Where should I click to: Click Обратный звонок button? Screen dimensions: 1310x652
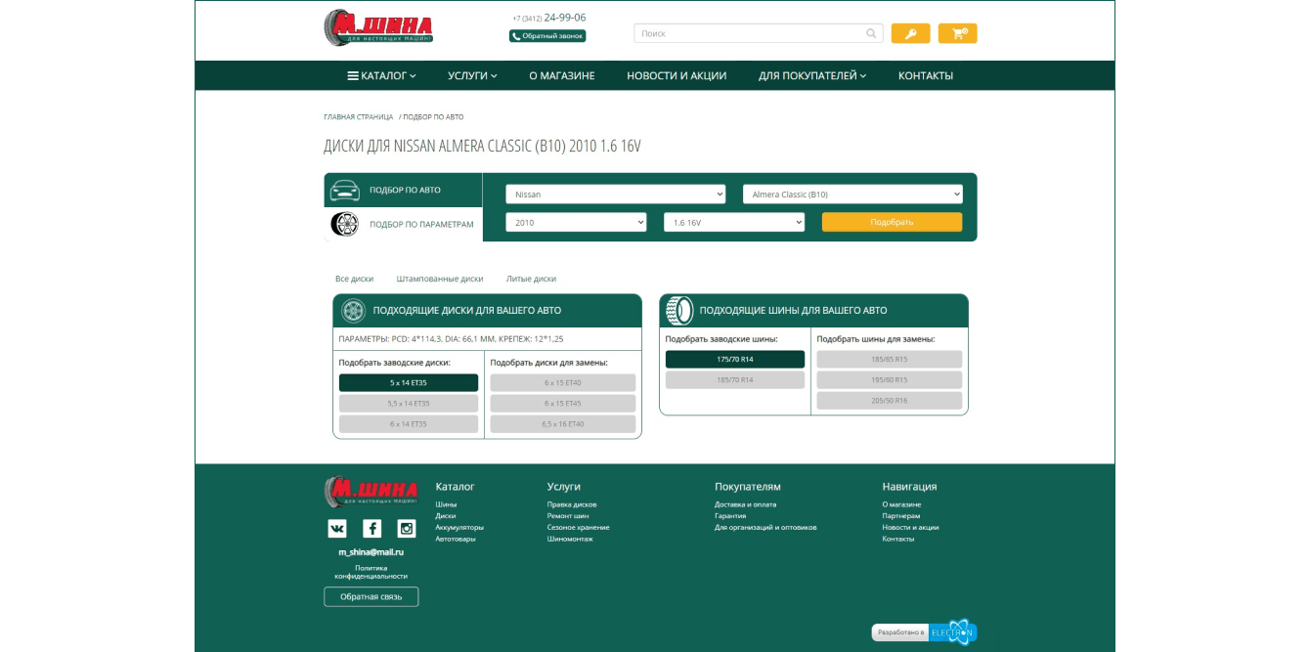point(547,35)
